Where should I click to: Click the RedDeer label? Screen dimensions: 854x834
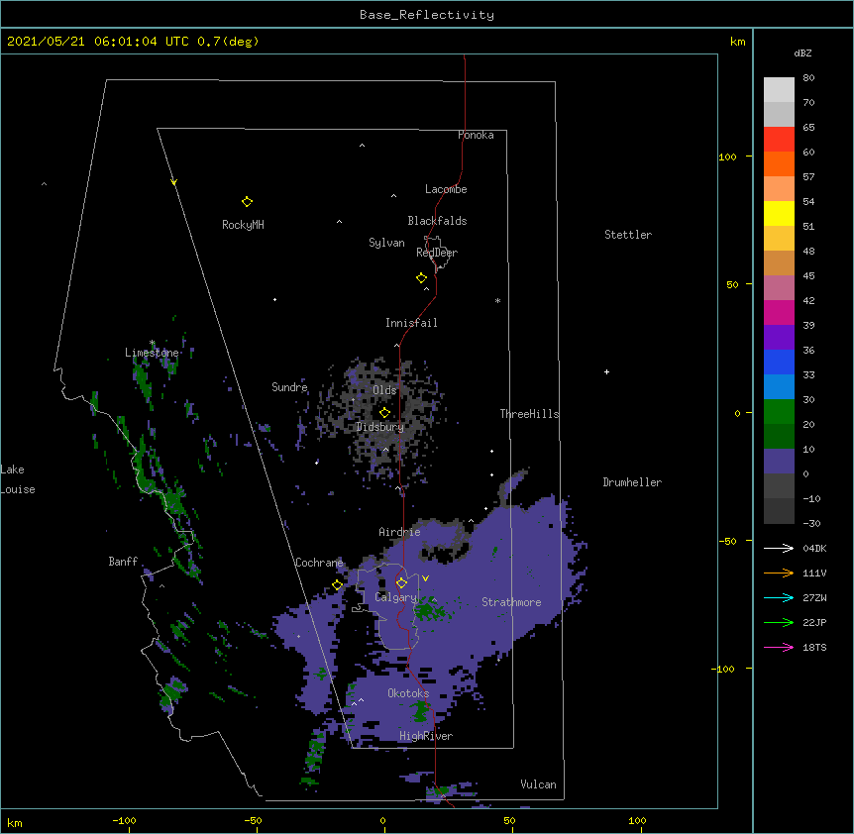point(437,253)
